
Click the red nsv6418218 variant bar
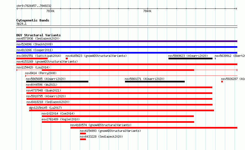(119, 105)
